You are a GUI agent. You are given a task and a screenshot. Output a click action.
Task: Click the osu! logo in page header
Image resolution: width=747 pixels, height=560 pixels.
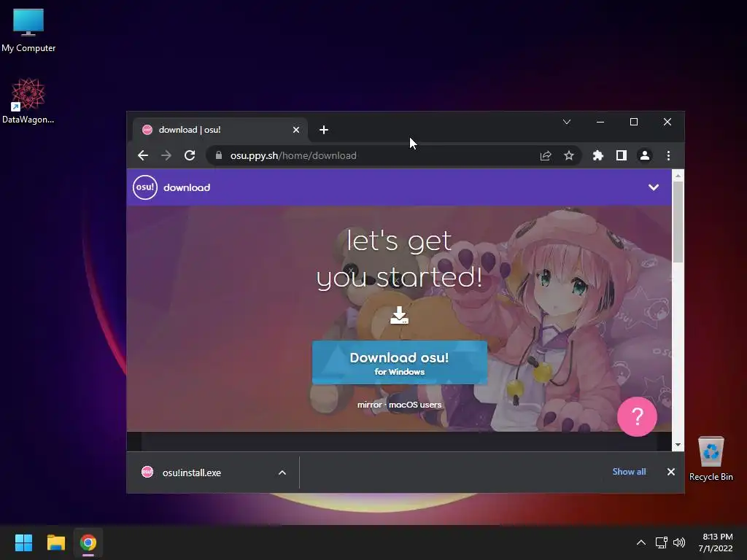(145, 187)
